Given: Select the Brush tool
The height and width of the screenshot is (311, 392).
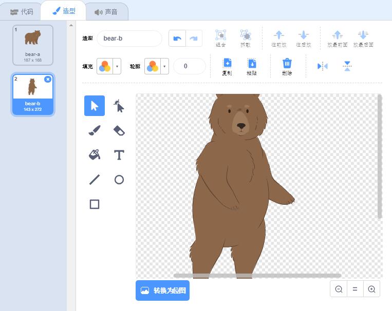Looking at the screenshot, I should [95, 131].
